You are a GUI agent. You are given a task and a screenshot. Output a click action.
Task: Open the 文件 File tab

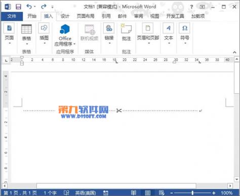click(12, 16)
